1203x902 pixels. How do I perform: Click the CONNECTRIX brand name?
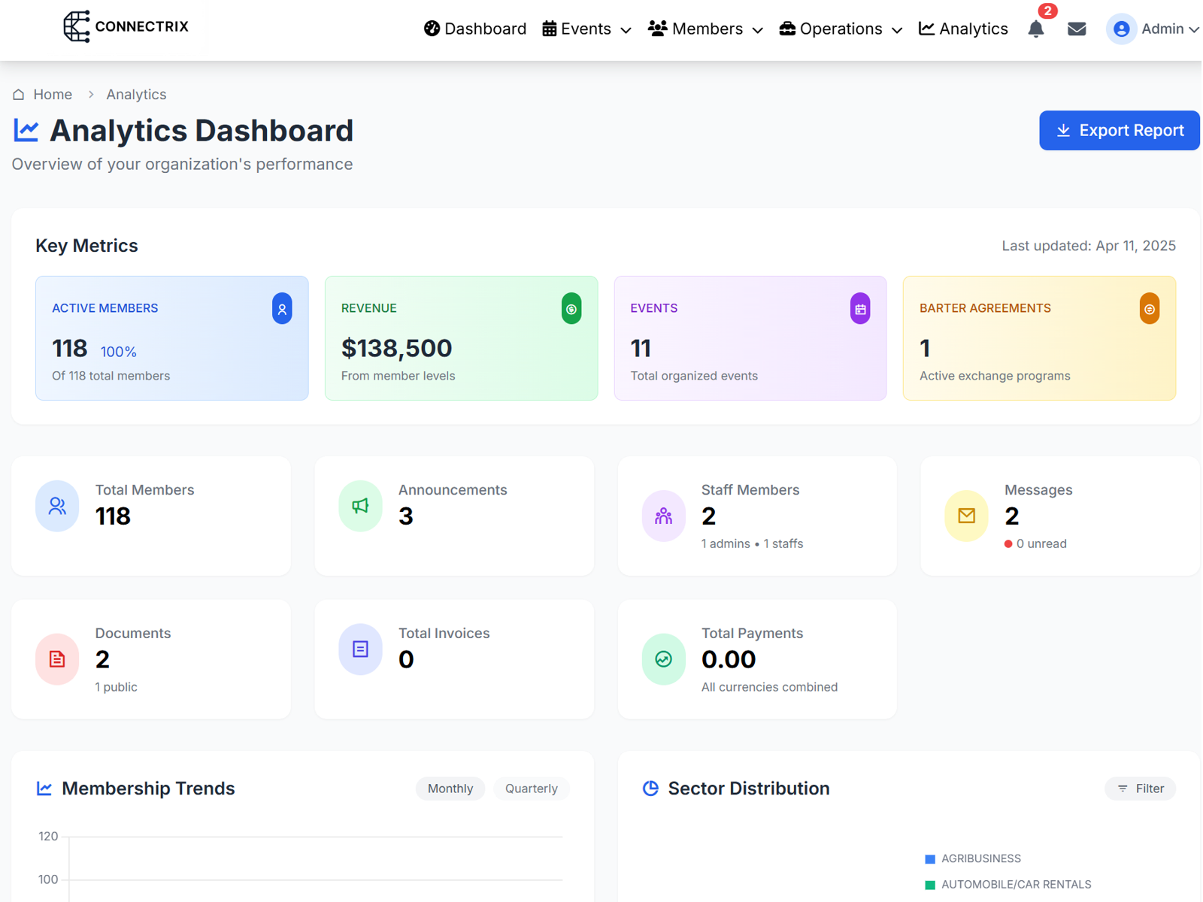point(142,27)
